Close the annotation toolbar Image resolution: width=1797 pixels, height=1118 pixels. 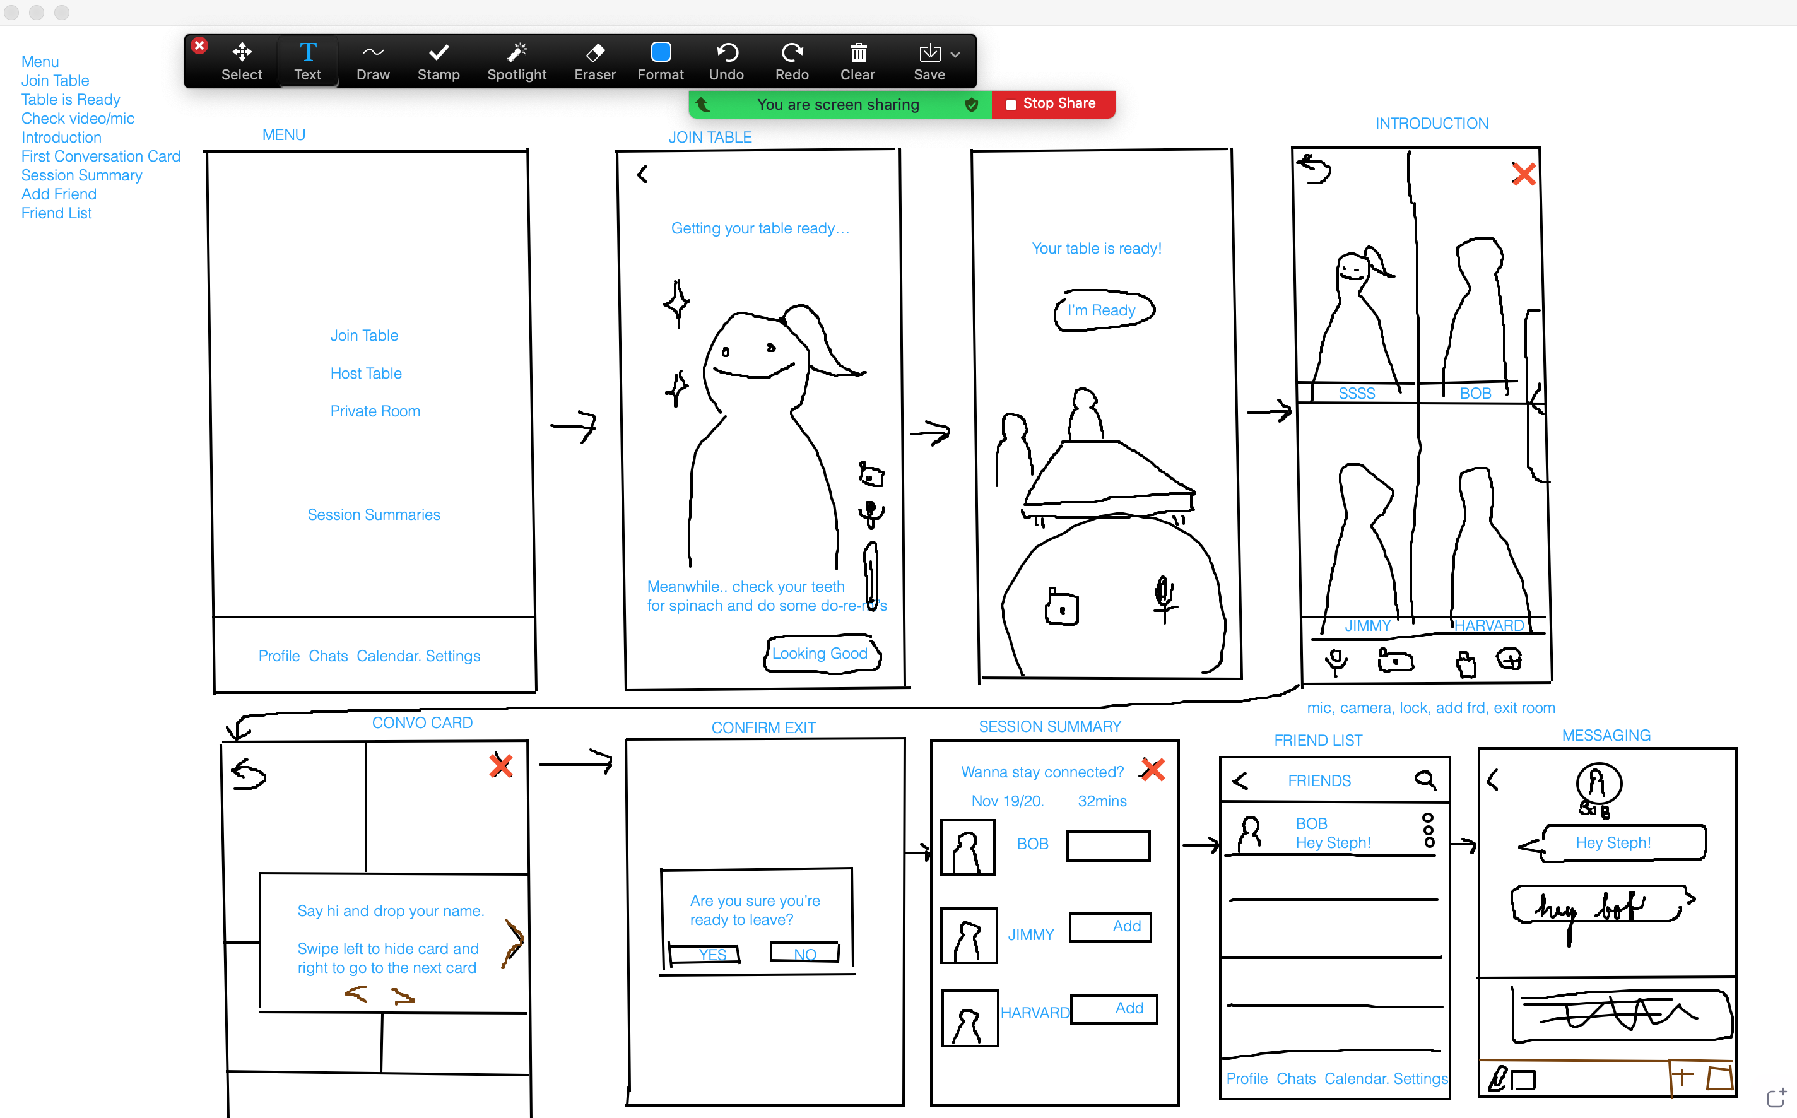(199, 46)
